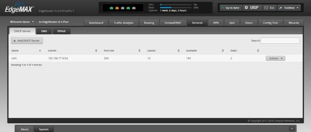The image size is (311, 132).
Task: Open the Alerts panel tab
Action: [25, 130]
